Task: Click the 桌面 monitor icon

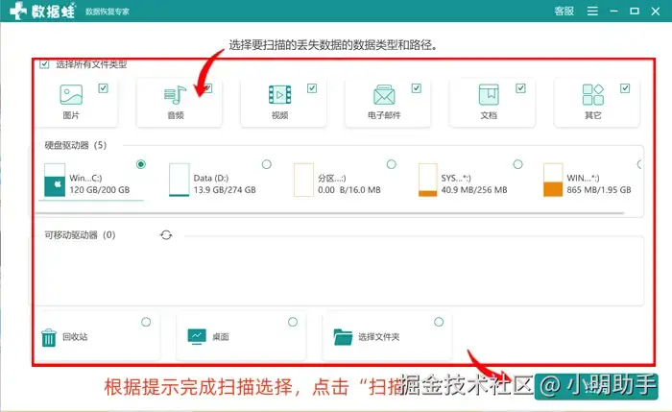Action: click(x=197, y=337)
